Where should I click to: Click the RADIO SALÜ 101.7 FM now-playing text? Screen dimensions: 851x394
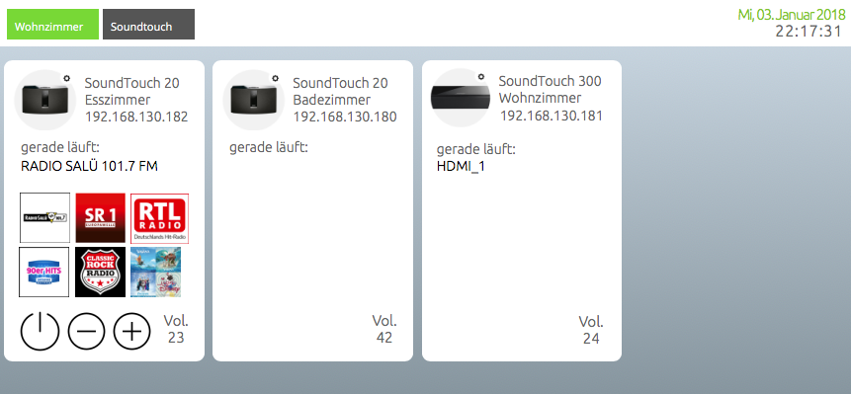click(x=89, y=166)
